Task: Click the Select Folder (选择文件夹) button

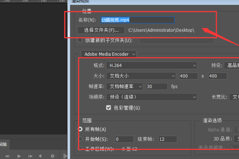Action: [x=101, y=30]
